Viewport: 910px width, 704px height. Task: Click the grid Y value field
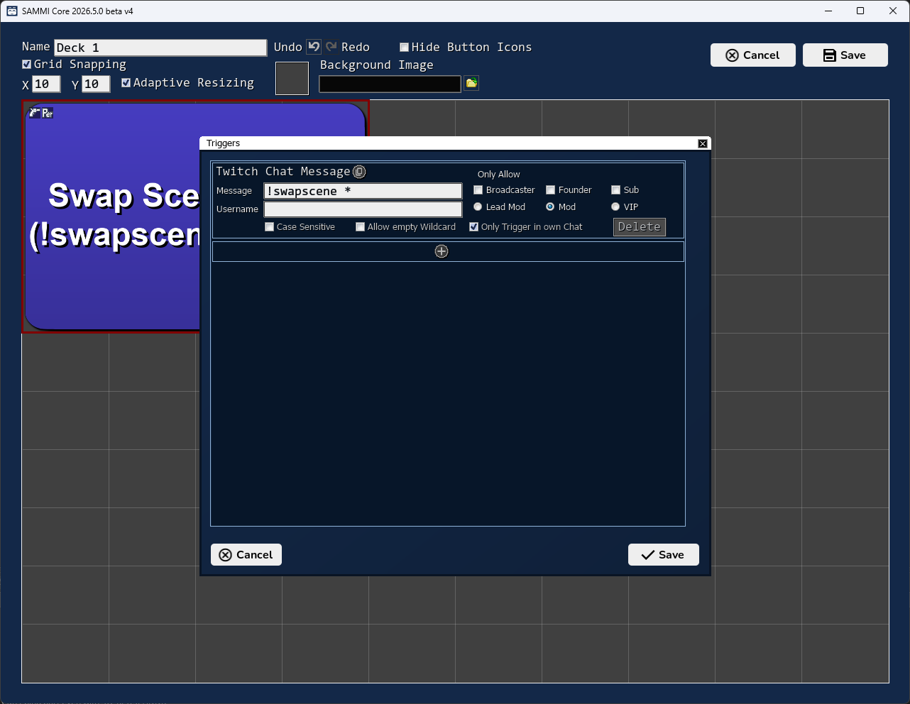(x=96, y=84)
